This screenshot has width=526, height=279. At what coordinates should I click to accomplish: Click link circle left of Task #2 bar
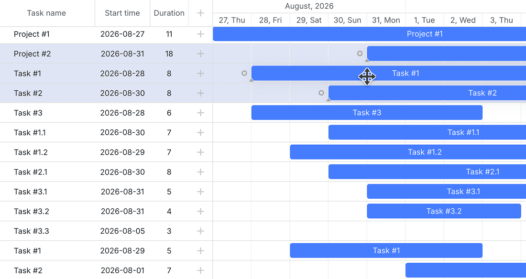point(321,93)
